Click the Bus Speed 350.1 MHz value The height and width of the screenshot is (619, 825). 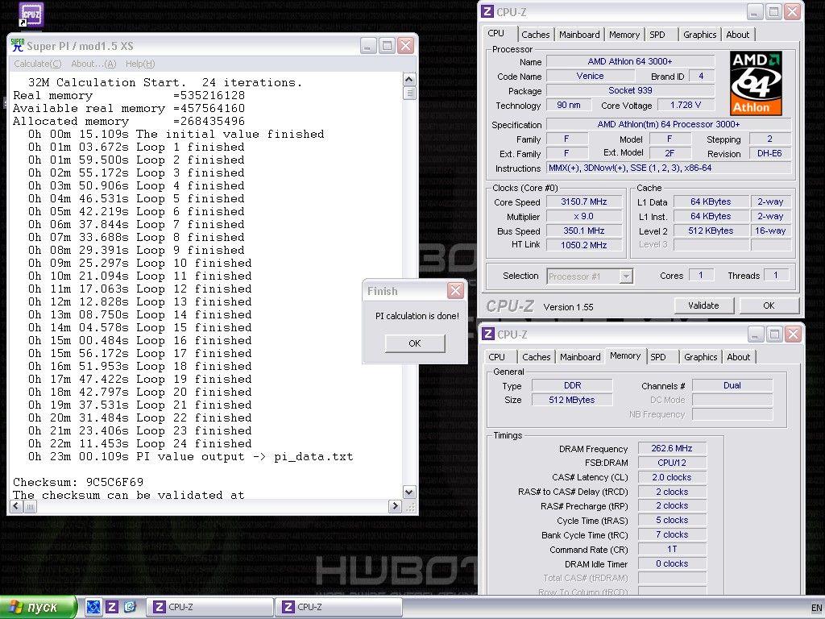pos(584,231)
